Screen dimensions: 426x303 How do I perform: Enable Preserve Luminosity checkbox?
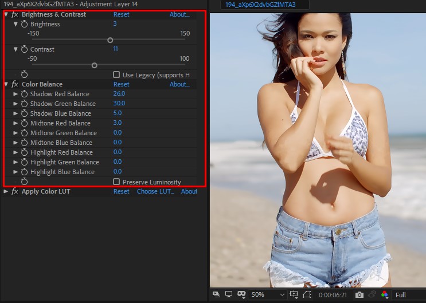coord(116,182)
